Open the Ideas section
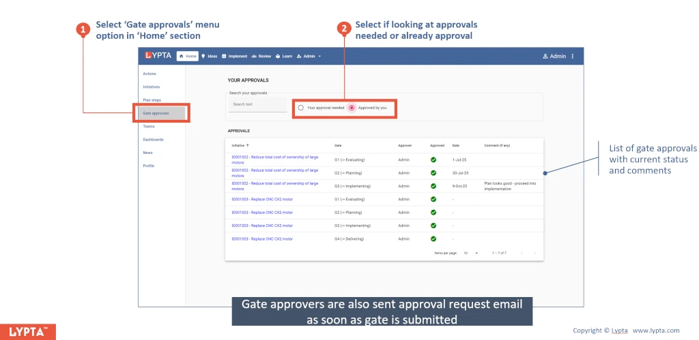699x340 pixels. 210,57
